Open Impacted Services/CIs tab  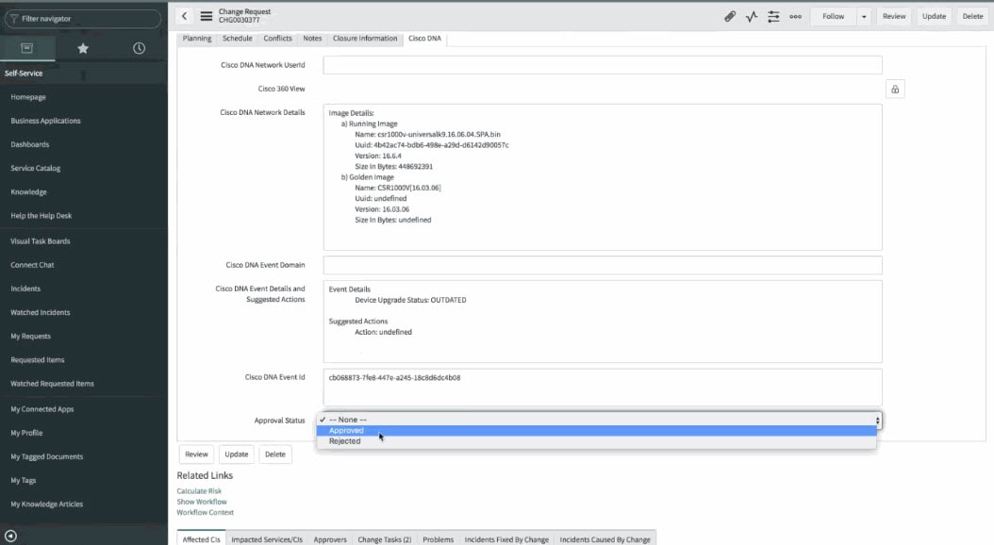[x=267, y=539]
